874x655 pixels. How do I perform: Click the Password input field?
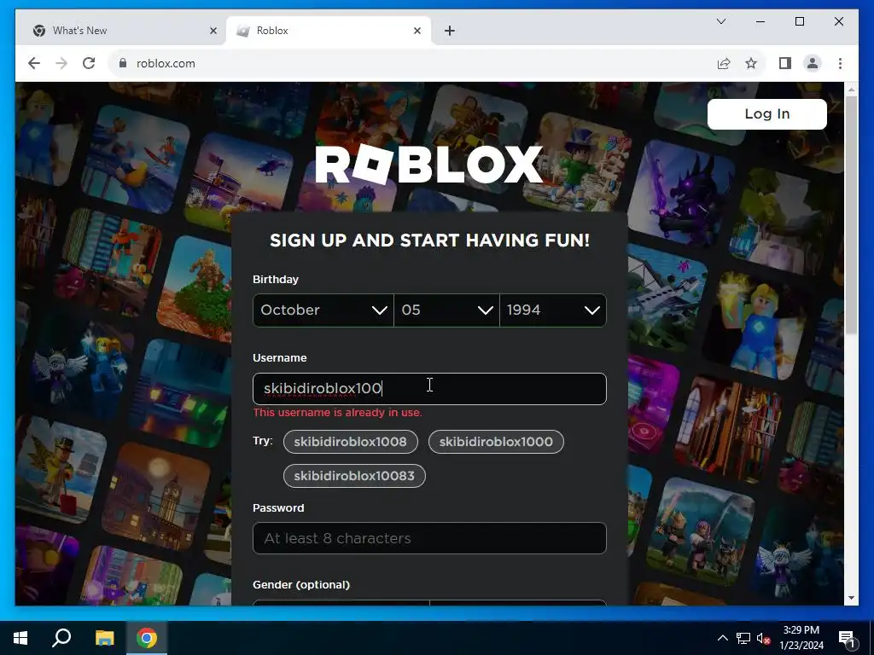(x=429, y=538)
